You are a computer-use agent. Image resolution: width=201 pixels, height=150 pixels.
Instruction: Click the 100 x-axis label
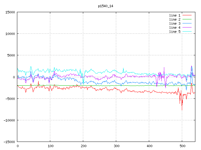coord(51,146)
